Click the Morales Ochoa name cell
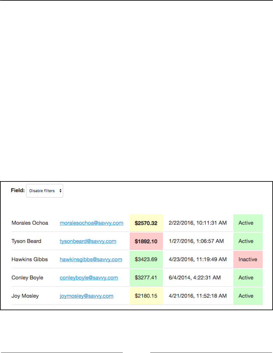273x353 pixels. click(33, 223)
